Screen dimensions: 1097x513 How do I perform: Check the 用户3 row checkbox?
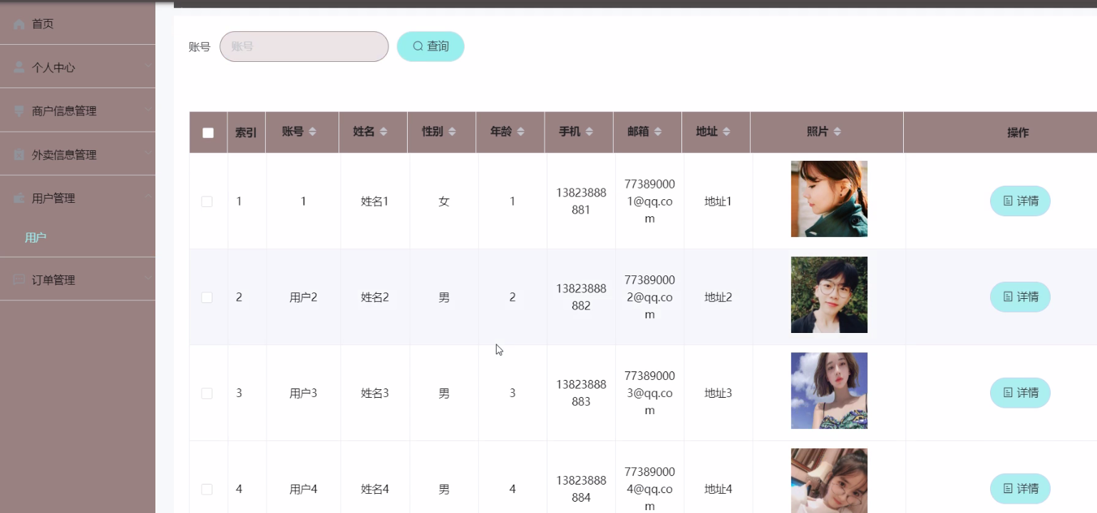coord(207,393)
